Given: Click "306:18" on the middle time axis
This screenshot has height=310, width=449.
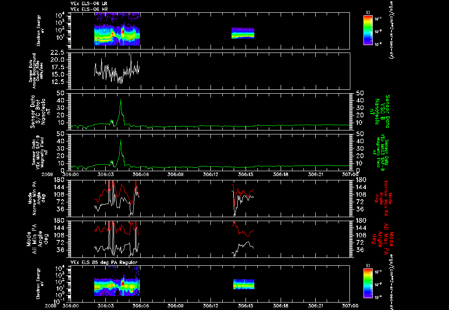Looking at the screenshot, I should click(x=280, y=174).
